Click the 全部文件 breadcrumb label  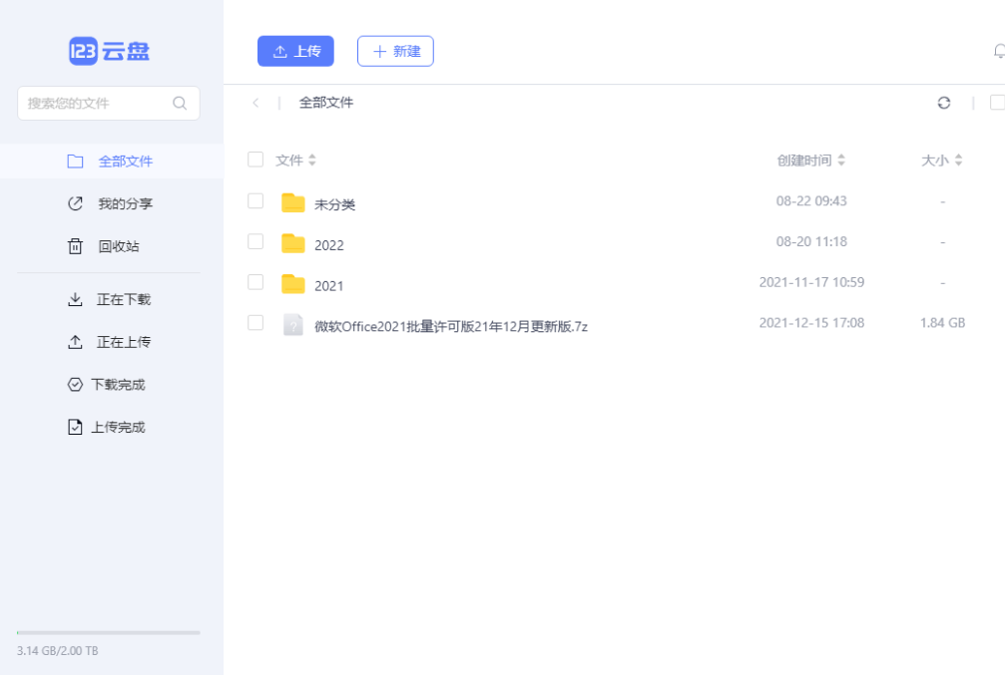coord(325,102)
